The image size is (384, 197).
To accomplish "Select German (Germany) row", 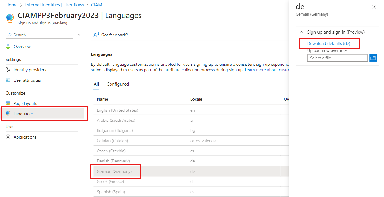I will pyautogui.click(x=191, y=171).
